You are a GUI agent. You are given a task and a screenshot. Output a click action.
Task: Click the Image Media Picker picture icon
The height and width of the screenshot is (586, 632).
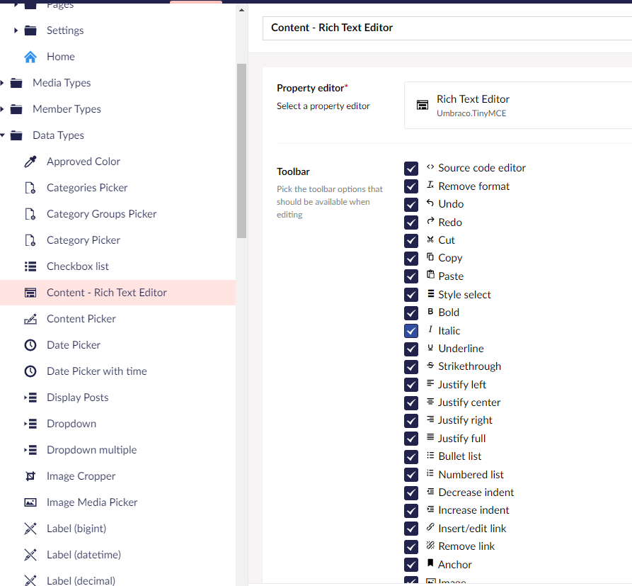(x=29, y=502)
